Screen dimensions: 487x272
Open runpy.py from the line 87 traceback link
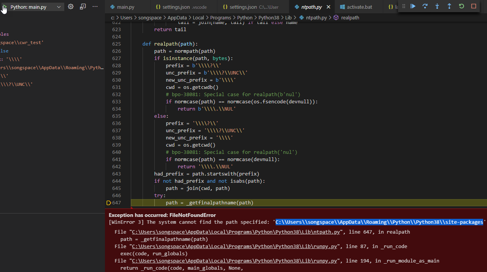coord(234,246)
